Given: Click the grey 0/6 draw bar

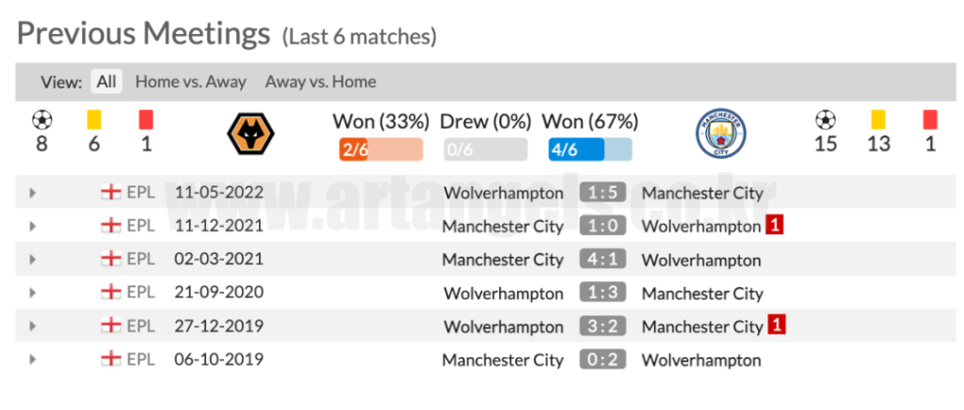Looking at the screenshot, I should click(x=485, y=150).
